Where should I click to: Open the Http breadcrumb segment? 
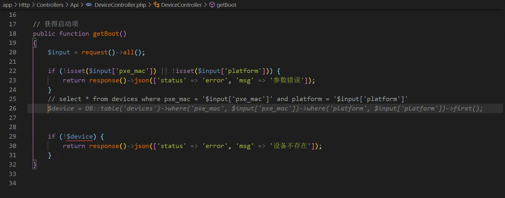(x=24, y=5)
